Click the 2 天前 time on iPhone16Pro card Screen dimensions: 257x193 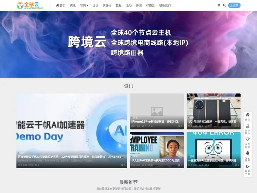click(136, 126)
